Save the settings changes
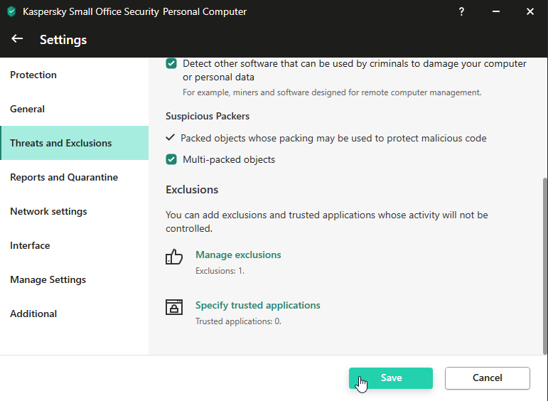 (391, 378)
